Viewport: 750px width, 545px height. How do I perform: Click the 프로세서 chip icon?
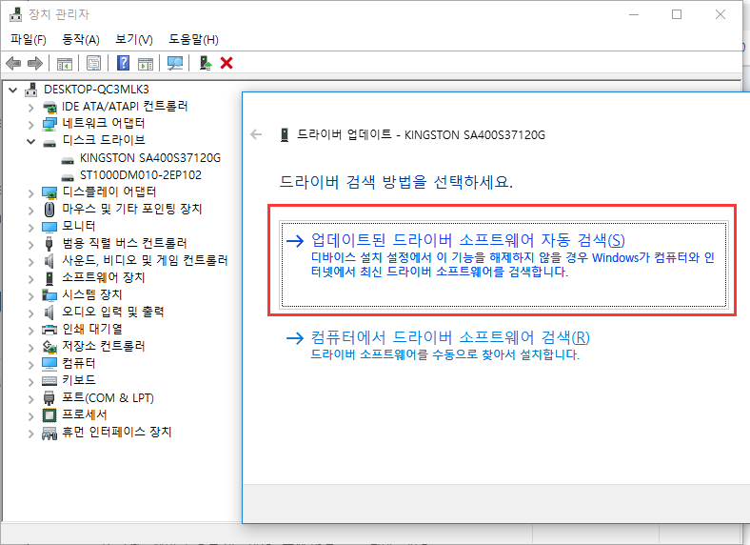coord(49,415)
